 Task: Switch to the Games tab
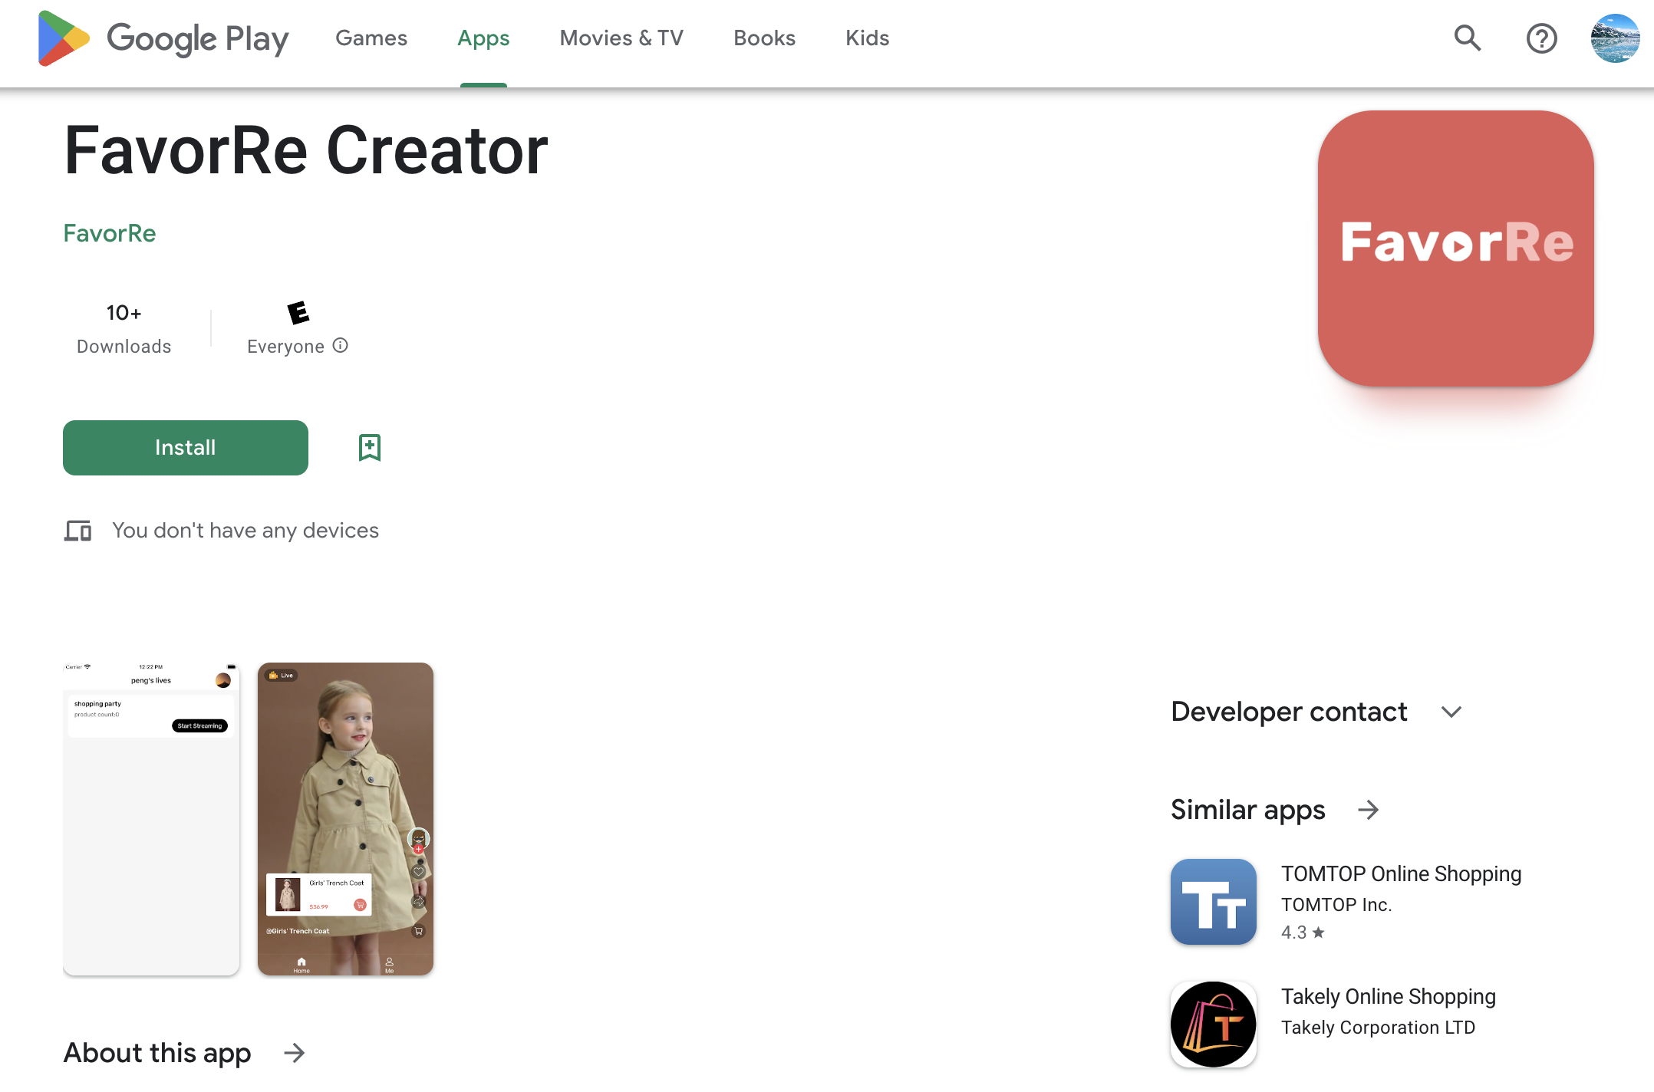371,38
